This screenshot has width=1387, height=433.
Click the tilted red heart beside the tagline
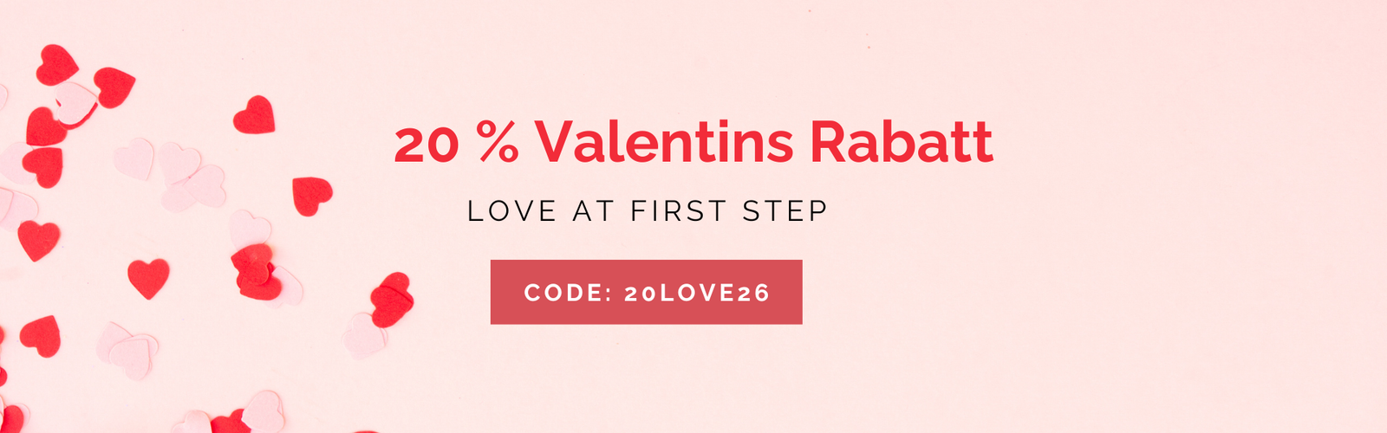tap(310, 195)
